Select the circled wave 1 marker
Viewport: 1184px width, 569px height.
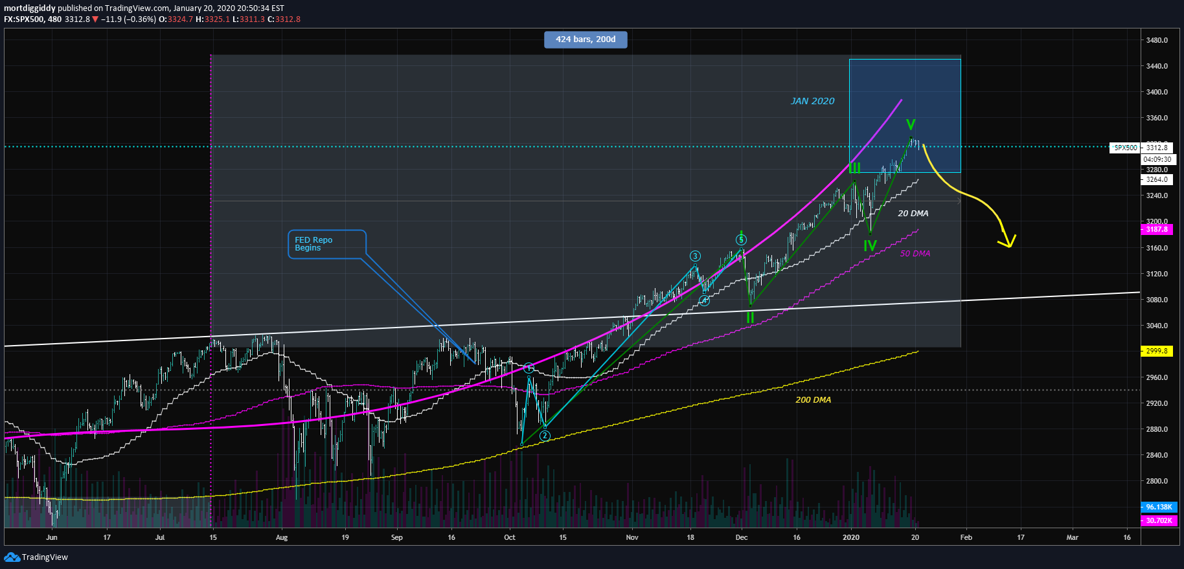pos(529,368)
